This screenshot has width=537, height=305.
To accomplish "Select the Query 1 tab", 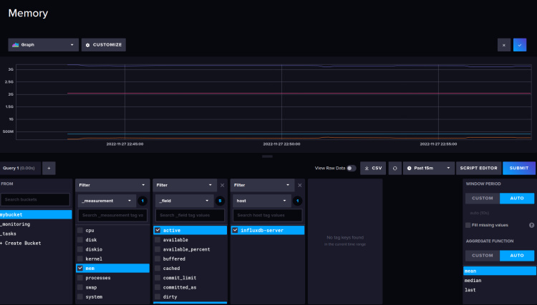I will pos(19,168).
